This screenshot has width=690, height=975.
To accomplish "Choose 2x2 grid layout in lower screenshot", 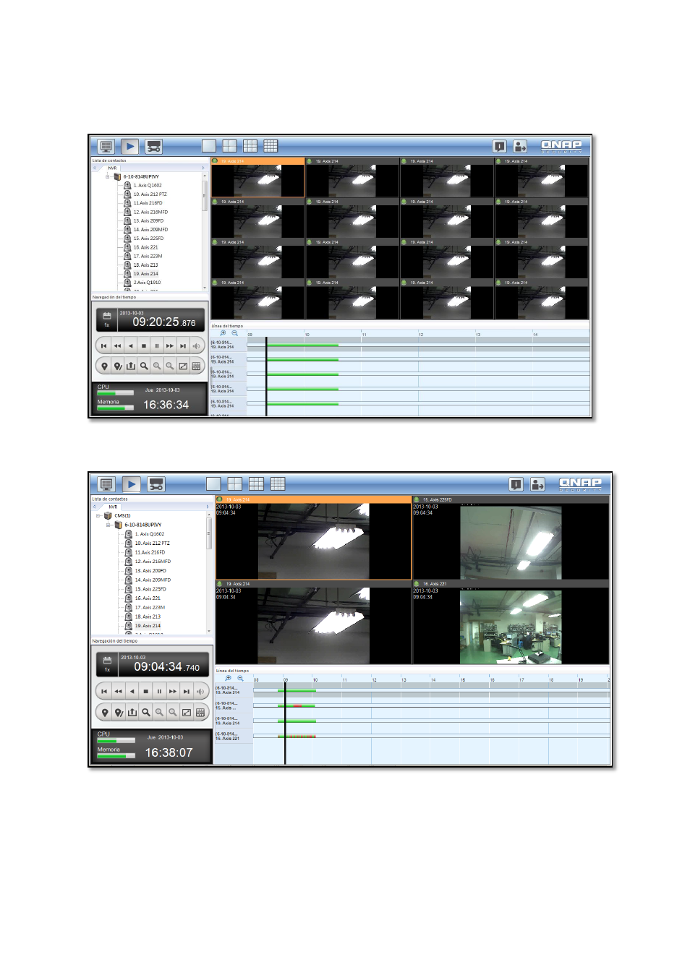I will click(235, 484).
